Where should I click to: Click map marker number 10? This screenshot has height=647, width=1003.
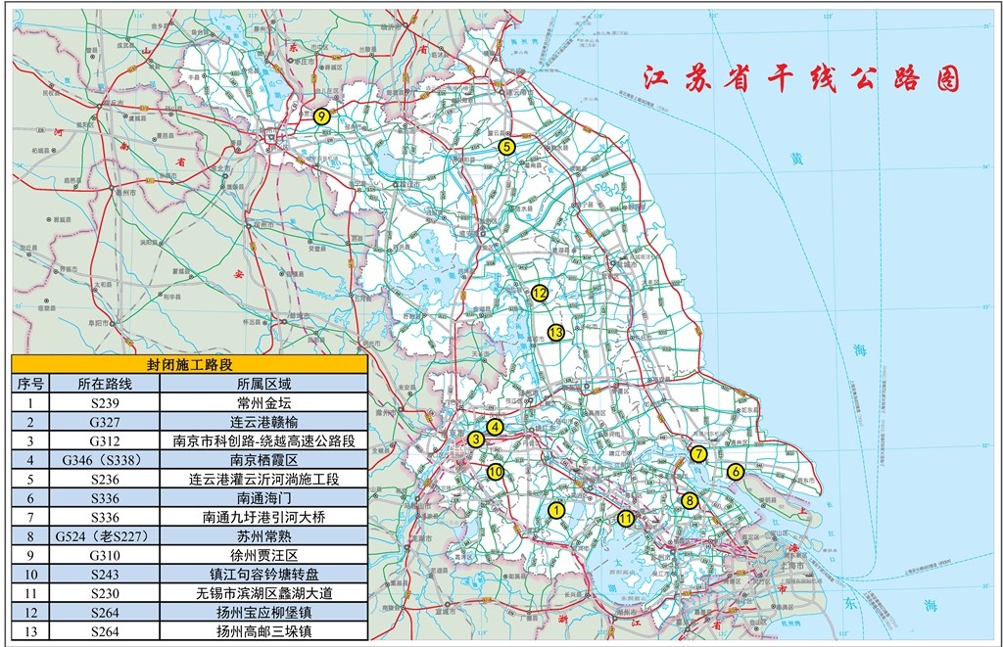(495, 471)
